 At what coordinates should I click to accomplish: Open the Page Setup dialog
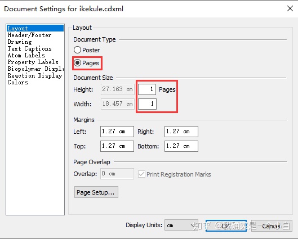[96, 192]
